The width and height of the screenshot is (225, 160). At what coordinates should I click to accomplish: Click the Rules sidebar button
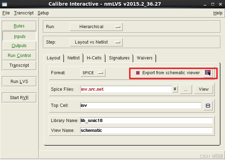19,26
